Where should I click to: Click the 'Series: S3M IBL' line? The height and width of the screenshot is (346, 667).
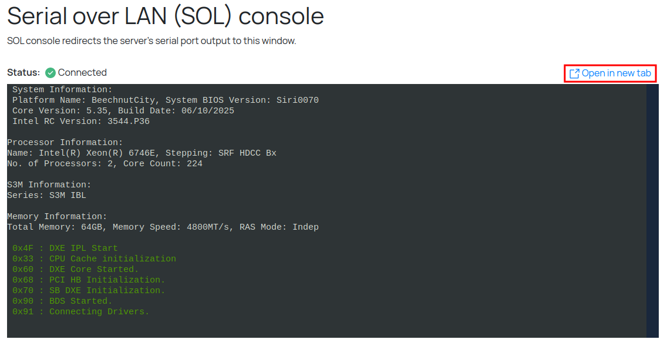pyautogui.click(x=46, y=196)
